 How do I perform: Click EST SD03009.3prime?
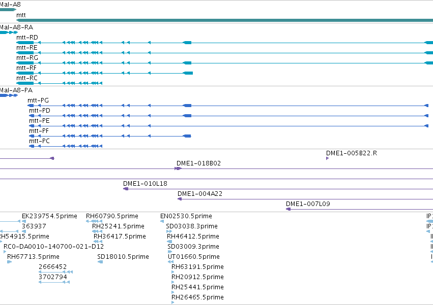coord(193,247)
